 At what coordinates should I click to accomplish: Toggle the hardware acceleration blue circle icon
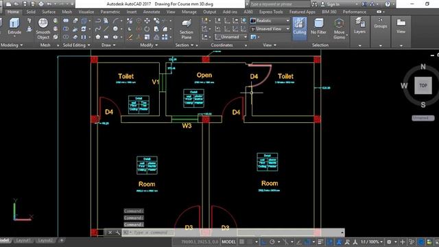(420, 242)
